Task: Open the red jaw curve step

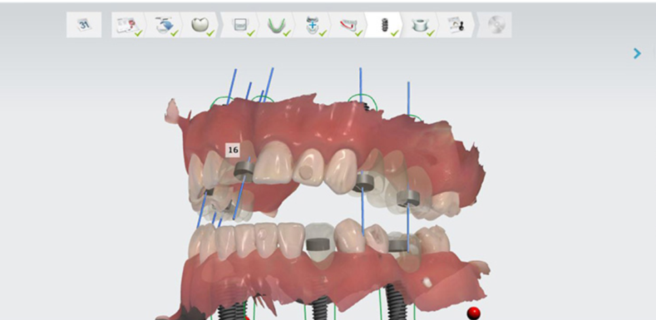Action: 348,25
